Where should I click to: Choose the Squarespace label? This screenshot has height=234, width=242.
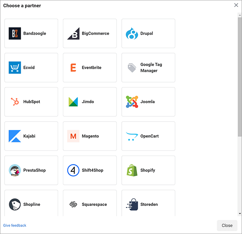94,204
